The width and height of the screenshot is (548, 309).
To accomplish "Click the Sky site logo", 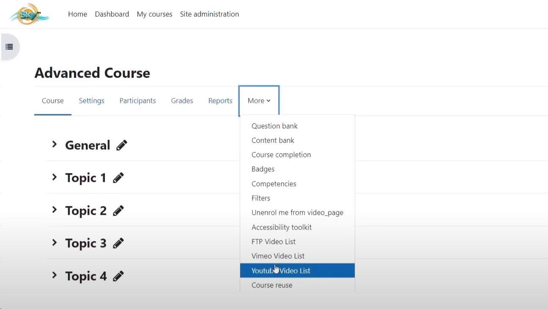I will (x=29, y=14).
